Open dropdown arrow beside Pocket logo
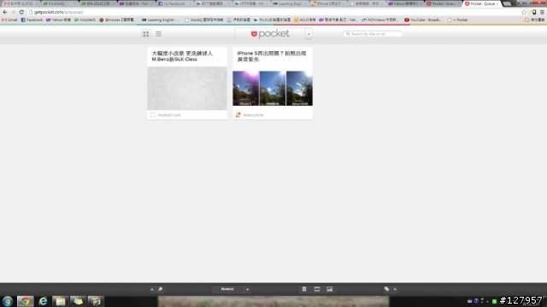The width and height of the screenshot is (547, 307). 309,34
